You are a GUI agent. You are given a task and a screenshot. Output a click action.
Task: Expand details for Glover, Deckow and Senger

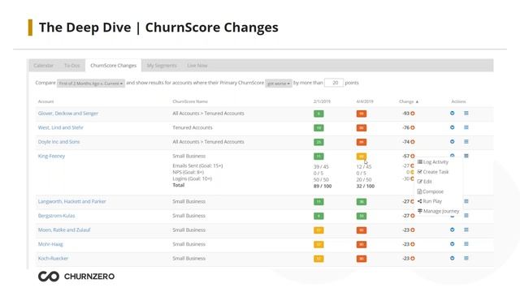pos(452,114)
